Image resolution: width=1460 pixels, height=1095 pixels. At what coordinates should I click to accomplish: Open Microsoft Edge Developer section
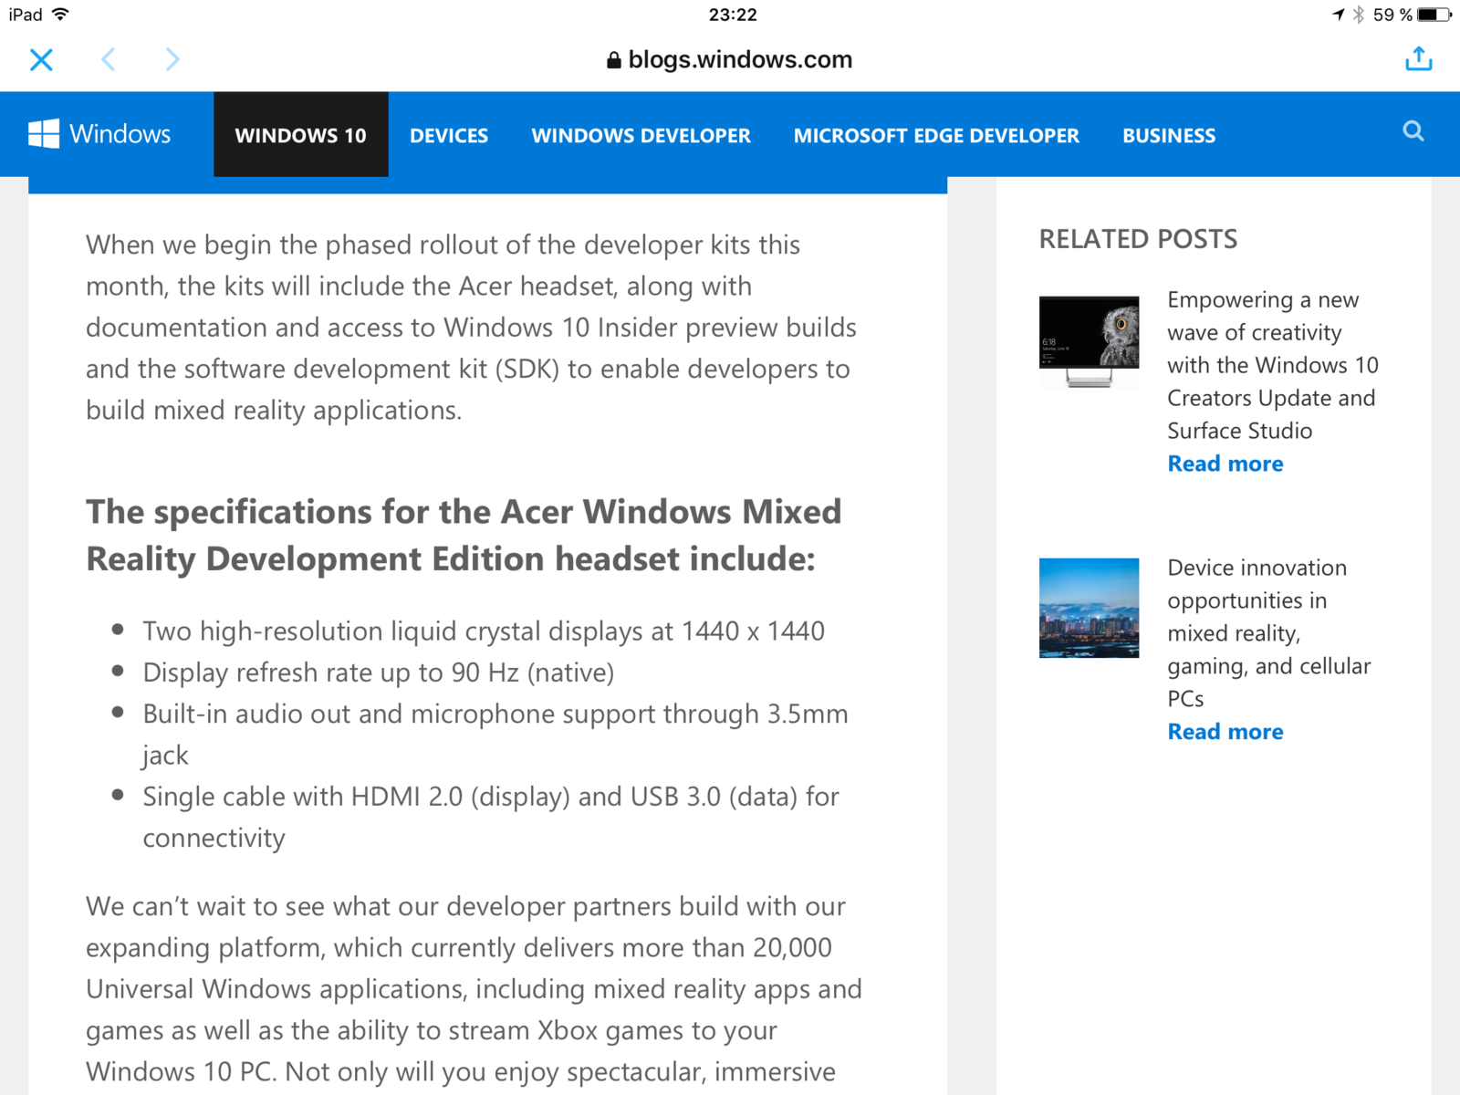[936, 136]
